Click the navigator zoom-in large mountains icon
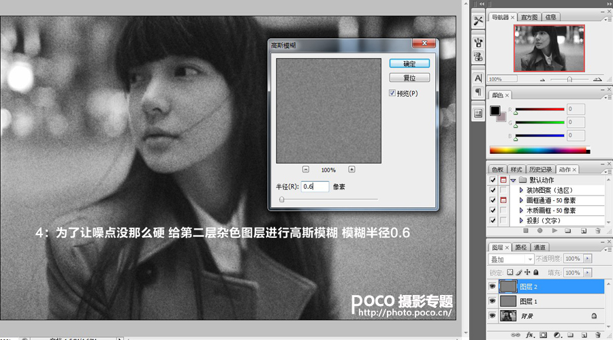613x340 pixels. (x=597, y=79)
